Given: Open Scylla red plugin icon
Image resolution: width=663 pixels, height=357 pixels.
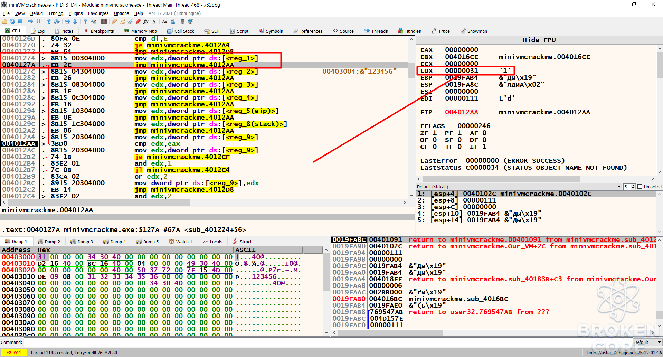Looking at the screenshot, I should coord(104,21).
